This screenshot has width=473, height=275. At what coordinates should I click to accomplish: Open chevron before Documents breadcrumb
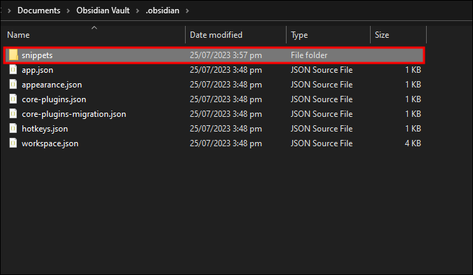(9, 10)
